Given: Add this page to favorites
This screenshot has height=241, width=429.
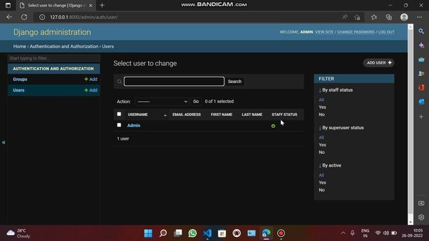Looking at the screenshot, I should click(x=357, y=17).
